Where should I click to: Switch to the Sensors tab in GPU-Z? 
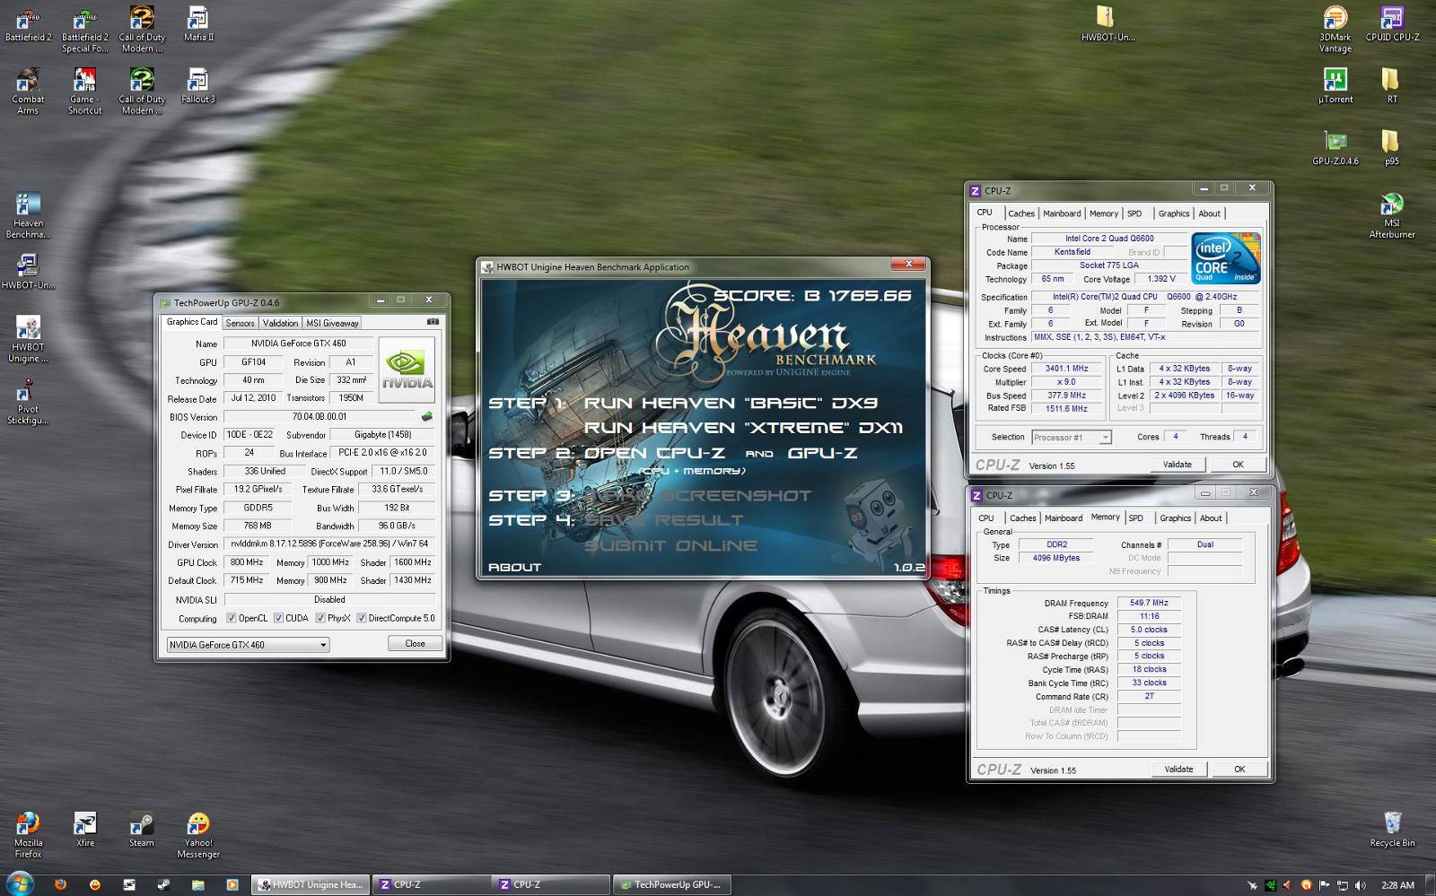pyautogui.click(x=240, y=323)
